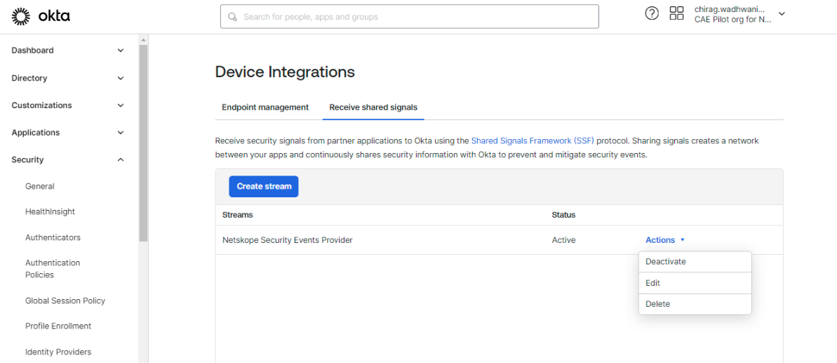The width and height of the screenshot is (837, 363).
Task: Expand the Dashboard sidebar section
Action: click(68, 50)
